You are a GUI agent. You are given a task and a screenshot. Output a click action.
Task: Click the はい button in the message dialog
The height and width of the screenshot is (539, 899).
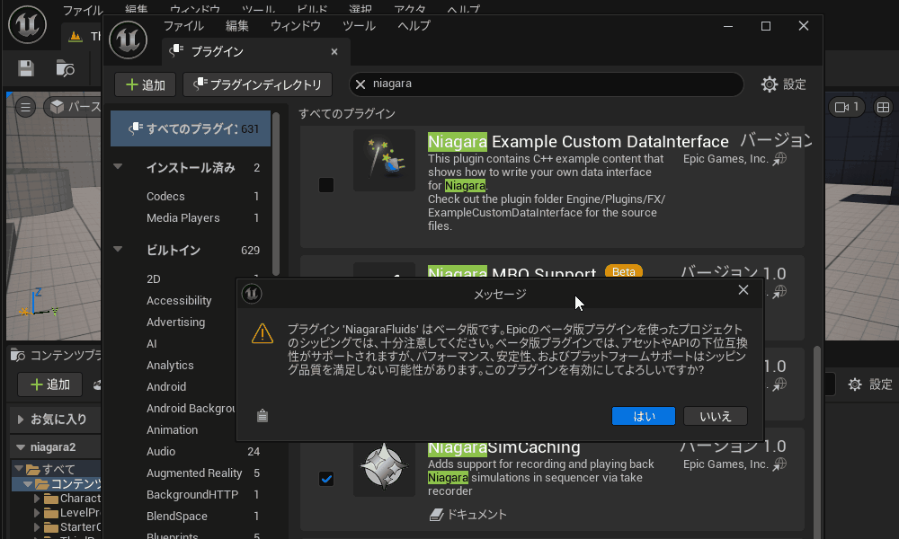[x=643, y=416]
